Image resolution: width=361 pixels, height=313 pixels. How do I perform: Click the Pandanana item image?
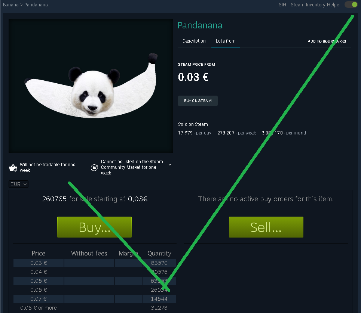(91, 86)
